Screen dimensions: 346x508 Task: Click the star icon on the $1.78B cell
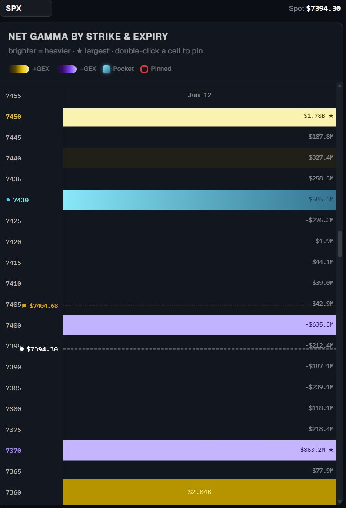click(x=331, y=116)
